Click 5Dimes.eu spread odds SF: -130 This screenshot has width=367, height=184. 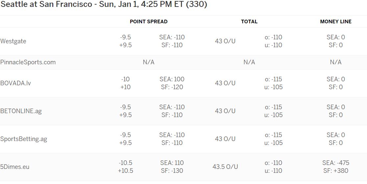(x=172, y=171)
